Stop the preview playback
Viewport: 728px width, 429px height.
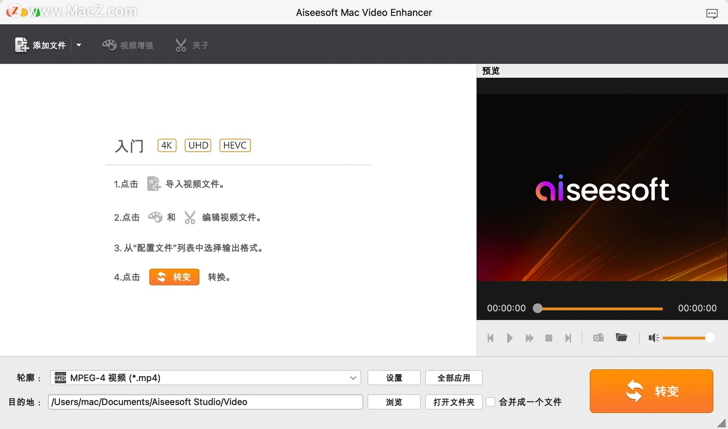tap(548, 338)
